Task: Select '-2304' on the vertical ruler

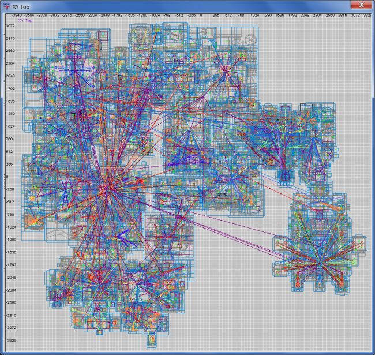Action: tap(11, 290)
